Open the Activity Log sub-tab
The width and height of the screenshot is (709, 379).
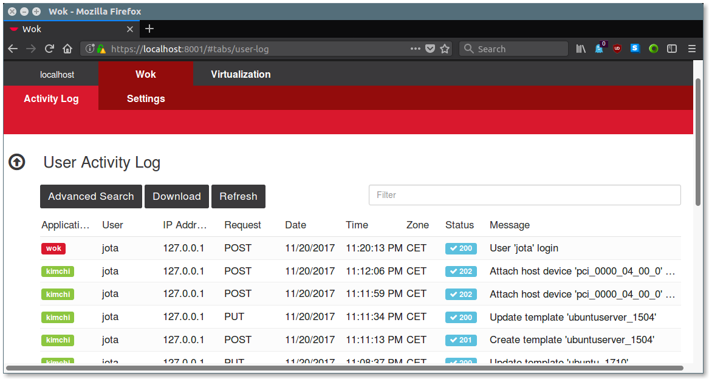point(51,98)
